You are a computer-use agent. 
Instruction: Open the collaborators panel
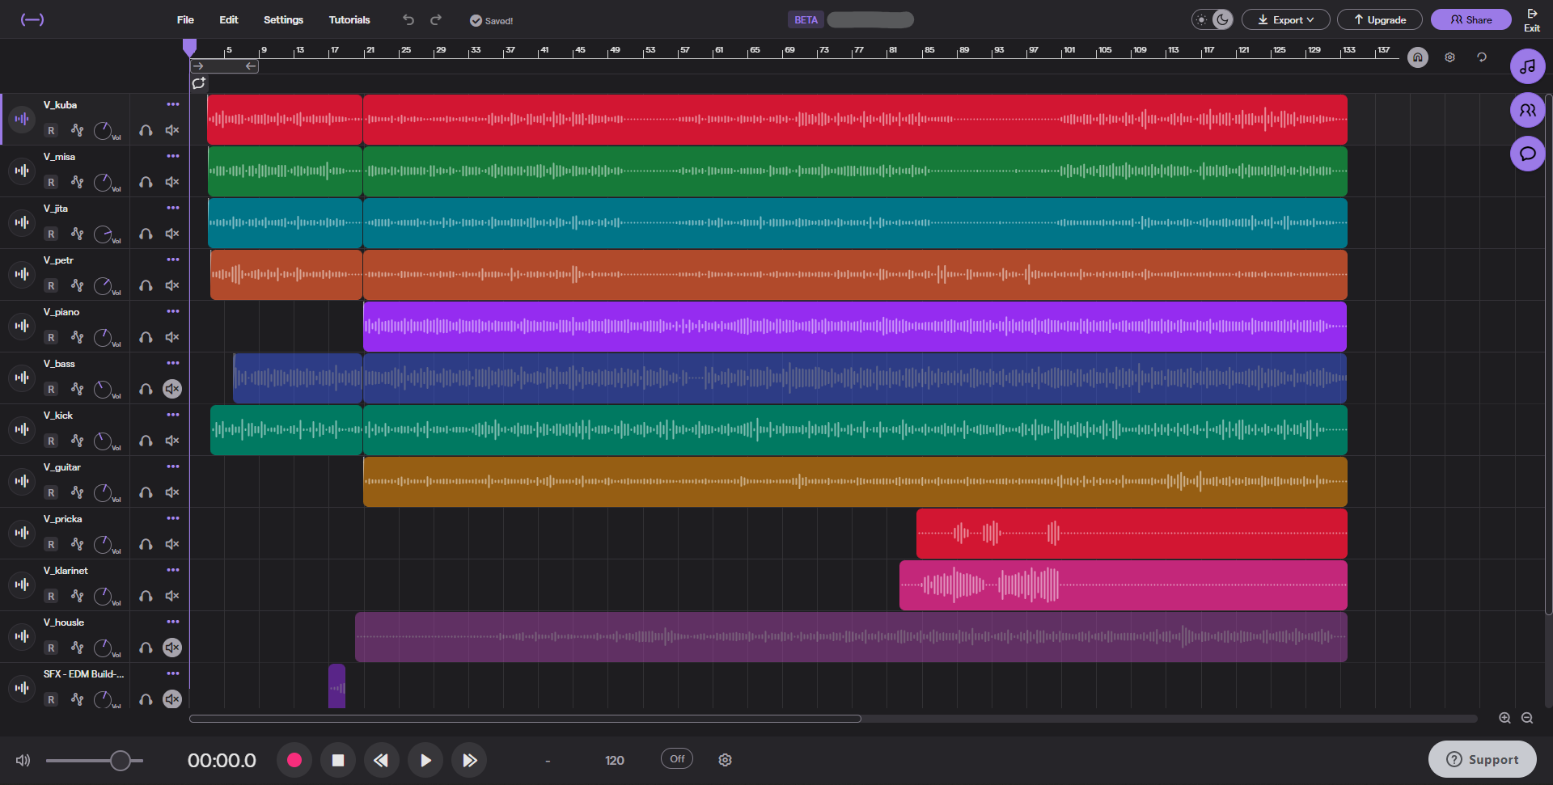pos(1528,110)
